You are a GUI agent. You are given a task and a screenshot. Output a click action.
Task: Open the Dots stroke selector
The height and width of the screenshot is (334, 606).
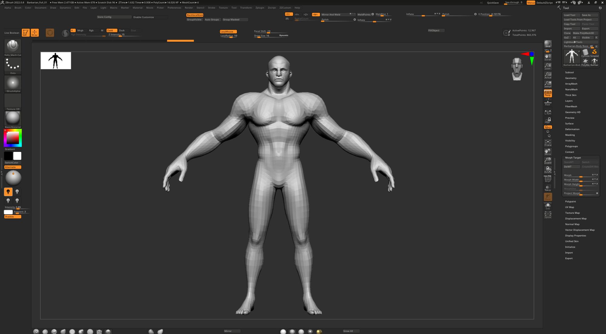pyautogui.click(x=13, y=66)
